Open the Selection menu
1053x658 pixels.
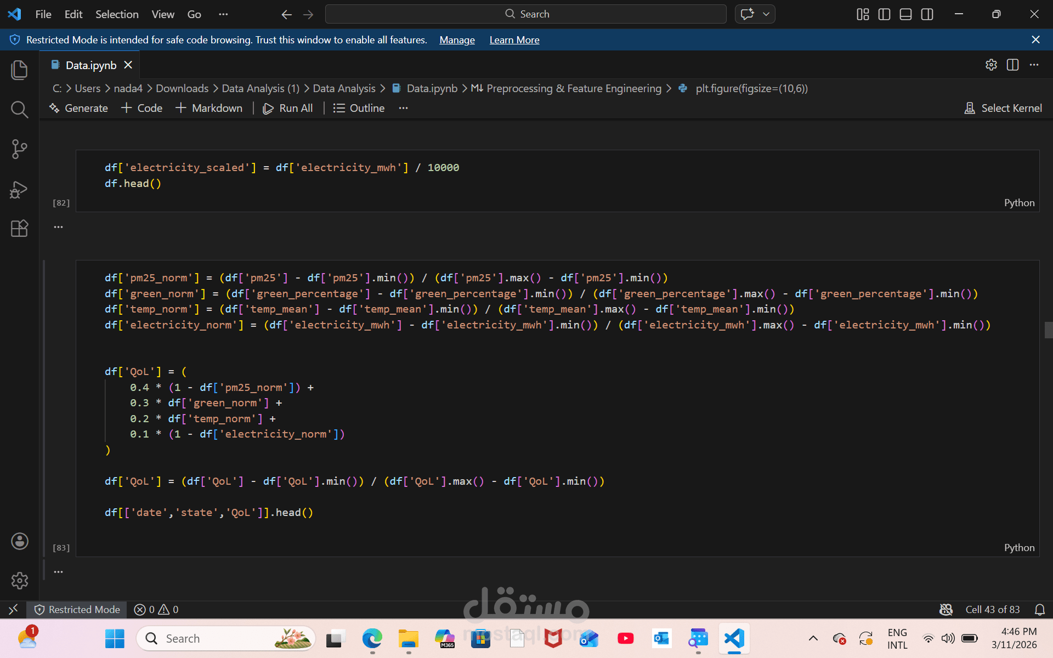click(117, 14)
